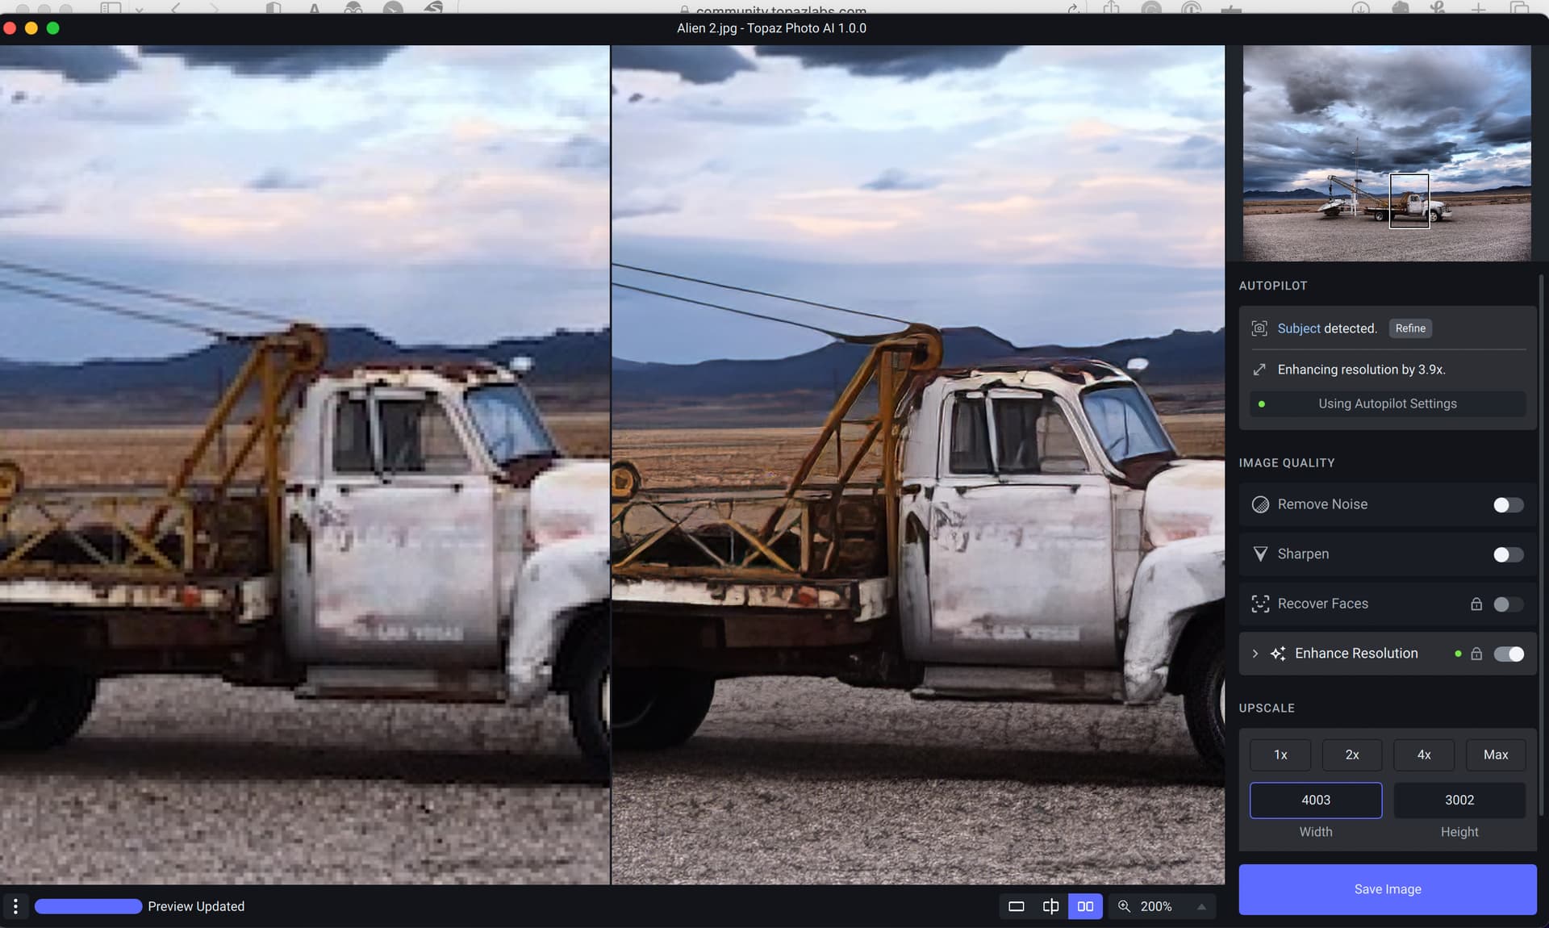The image size is (1549, 928).
Task: Switch to split slider view
Action: 1050,906
